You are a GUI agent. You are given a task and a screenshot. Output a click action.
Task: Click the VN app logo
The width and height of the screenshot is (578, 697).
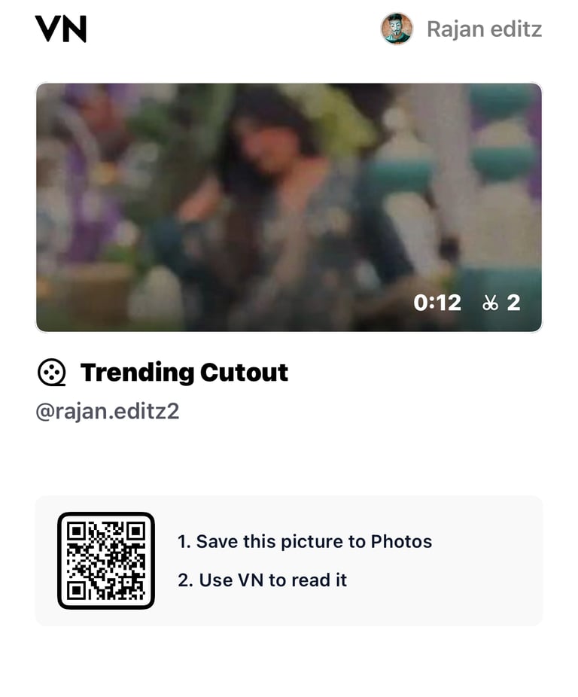pos(61,29)
